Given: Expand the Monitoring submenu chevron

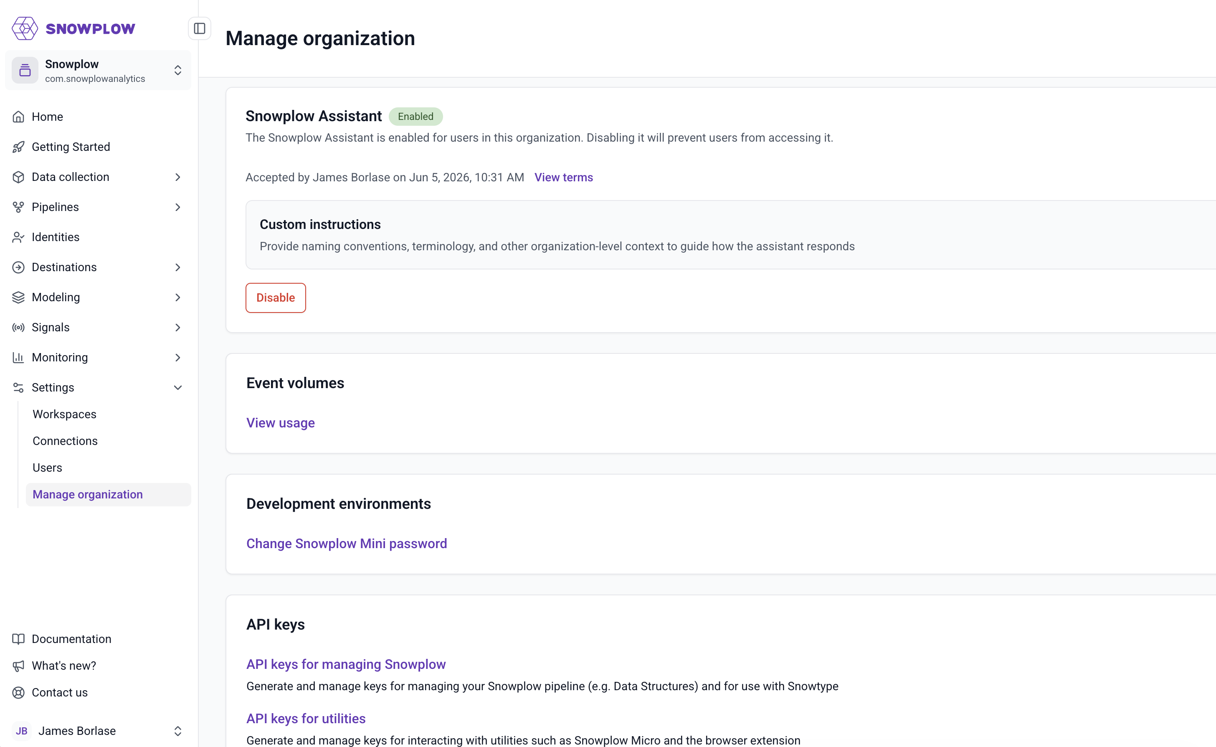Looking at the screenshot, I should pos(178,358).
